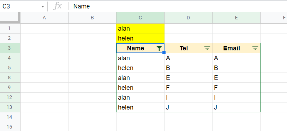Click the Name header cell text
The height and width of the screenshot is (131, 287).
[136, 48]
